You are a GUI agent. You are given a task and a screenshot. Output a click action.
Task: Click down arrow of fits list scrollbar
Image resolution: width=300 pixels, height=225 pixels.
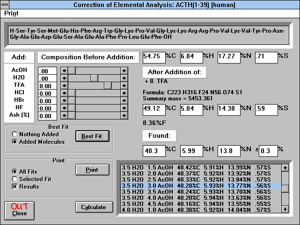(x=285, y=209)
